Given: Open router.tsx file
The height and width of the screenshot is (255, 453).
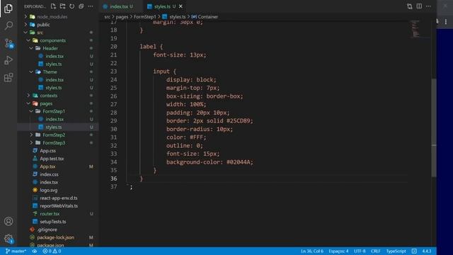Looking at the screenshot, I should 50,214.
